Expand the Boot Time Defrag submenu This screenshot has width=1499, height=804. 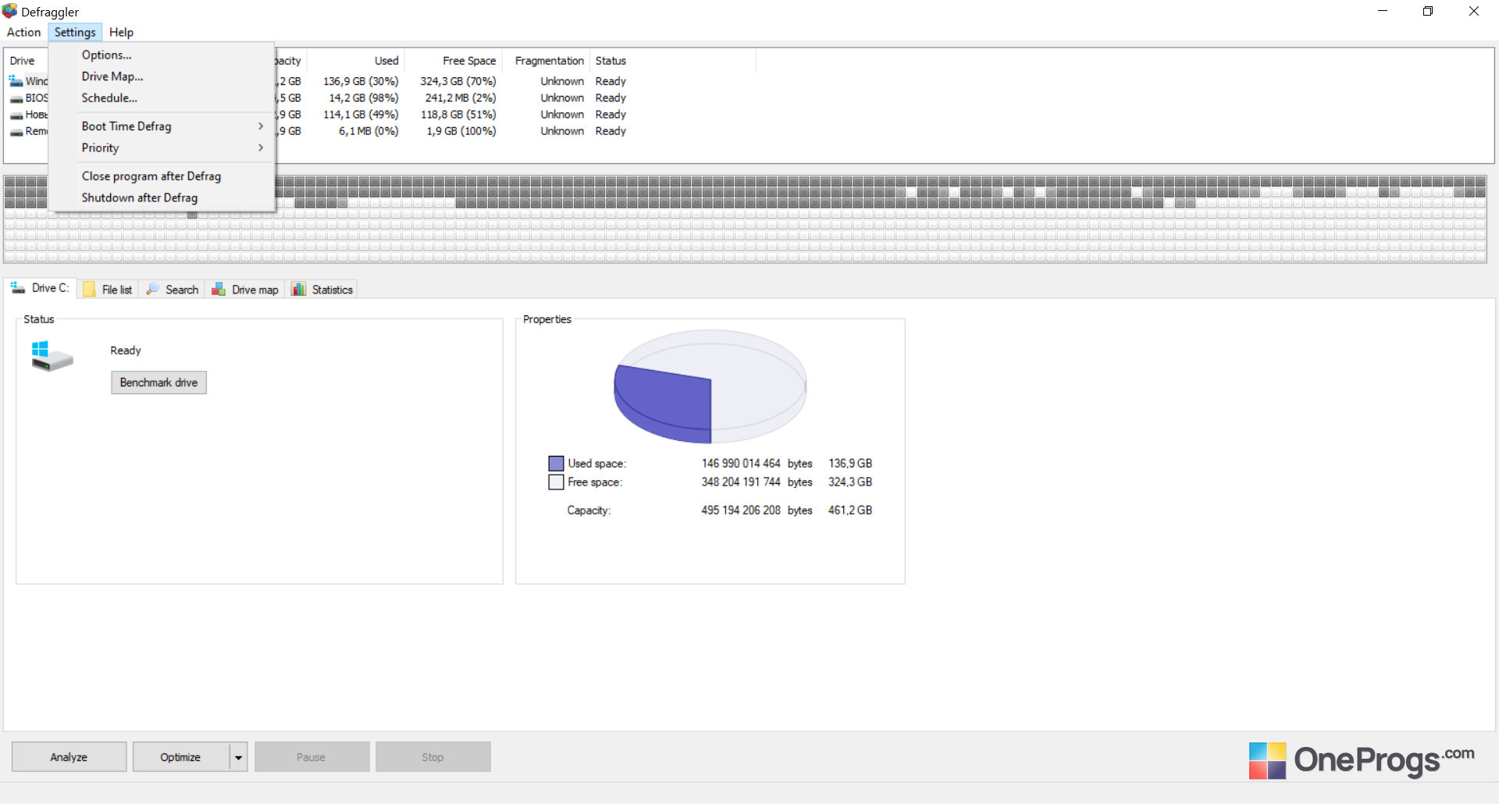click(x=162, y=126)
